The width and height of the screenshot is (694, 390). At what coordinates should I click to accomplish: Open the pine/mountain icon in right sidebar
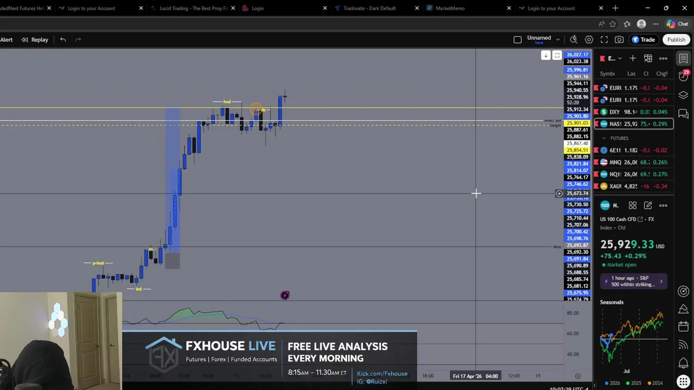click(x=683, y=309)
